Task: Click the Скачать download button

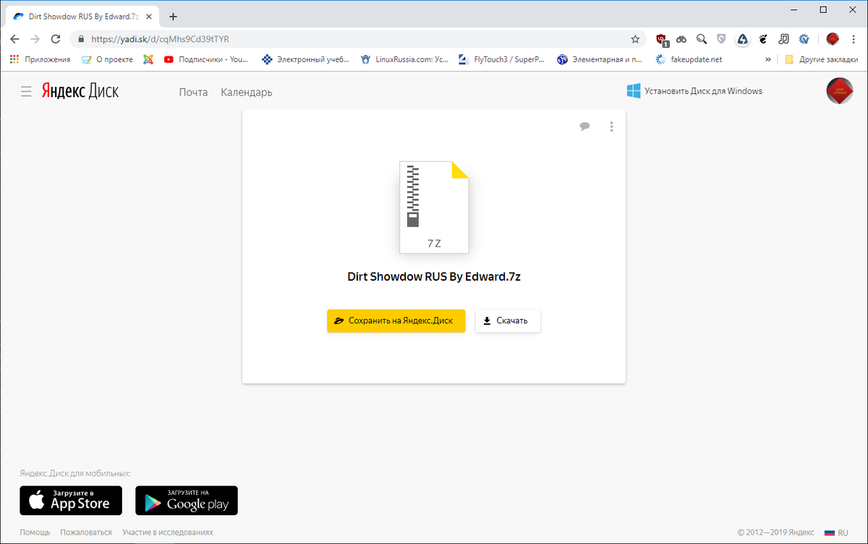Action: tap(508, 320)
